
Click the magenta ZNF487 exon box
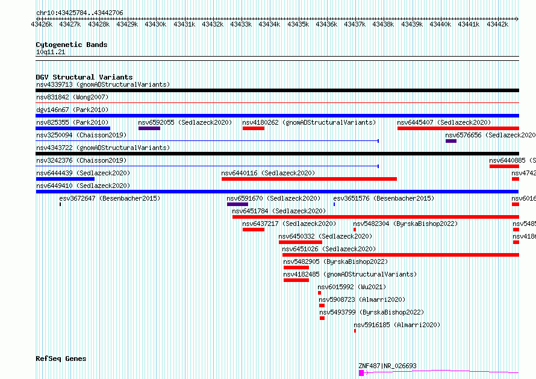tap(361, 373)
